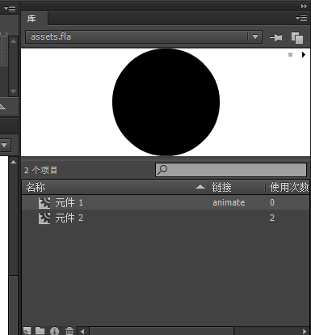Create a new symbol

(27, 331)
